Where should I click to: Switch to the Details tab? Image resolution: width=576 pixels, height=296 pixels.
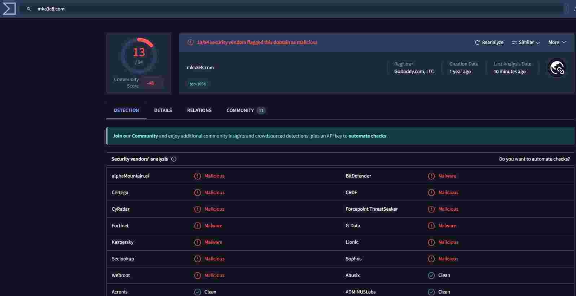[x=163, y=111]
